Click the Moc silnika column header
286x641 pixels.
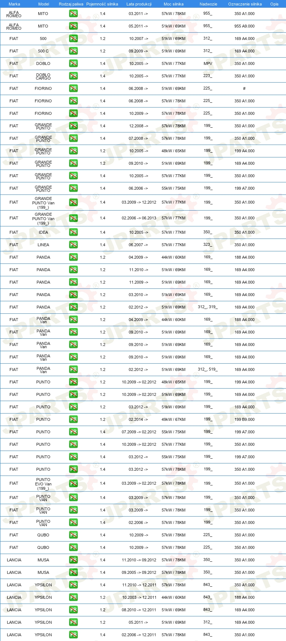tap(174, 4)
